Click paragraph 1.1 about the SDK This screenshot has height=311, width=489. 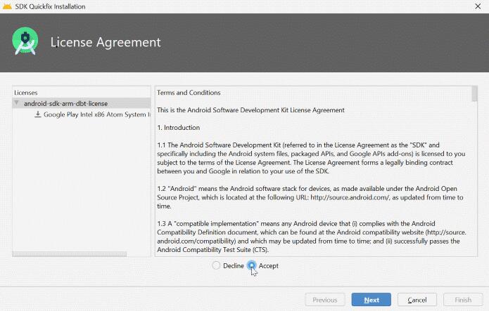tap(311, 158)
